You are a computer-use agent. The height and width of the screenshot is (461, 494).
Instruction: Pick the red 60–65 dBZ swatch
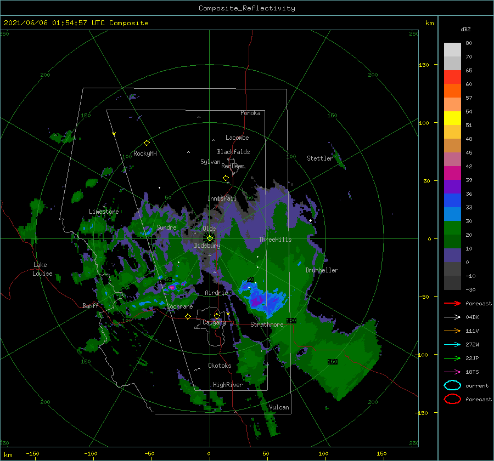452,77
